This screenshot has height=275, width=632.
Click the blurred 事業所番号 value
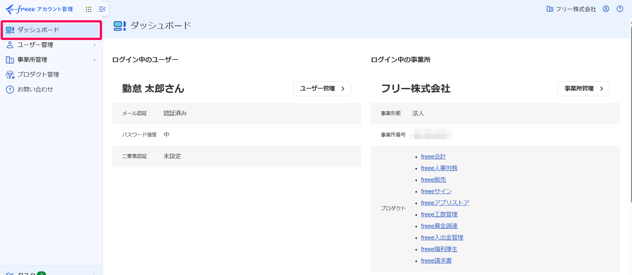coord(430,134)
